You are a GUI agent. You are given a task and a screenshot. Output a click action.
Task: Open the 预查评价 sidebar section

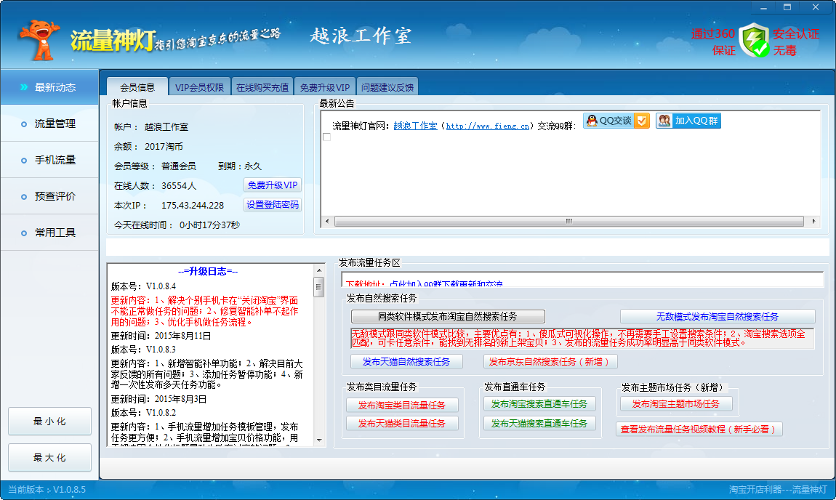click(x=49, y=196)
